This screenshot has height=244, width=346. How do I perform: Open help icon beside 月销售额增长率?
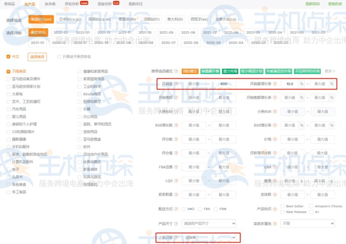click(x=275, y=97)
